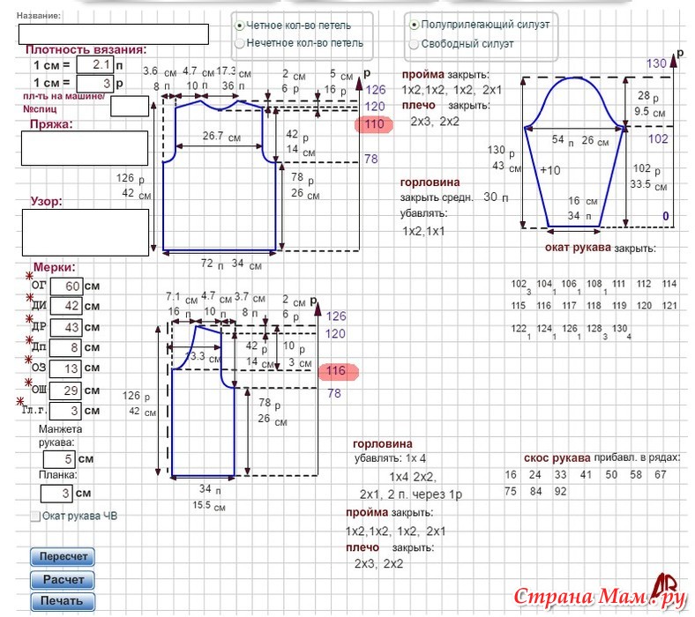Click the Пересчет button
Image resolution: width=695 pixels, height=617 pixels.
pyautogui.click(x=63, y=557)
